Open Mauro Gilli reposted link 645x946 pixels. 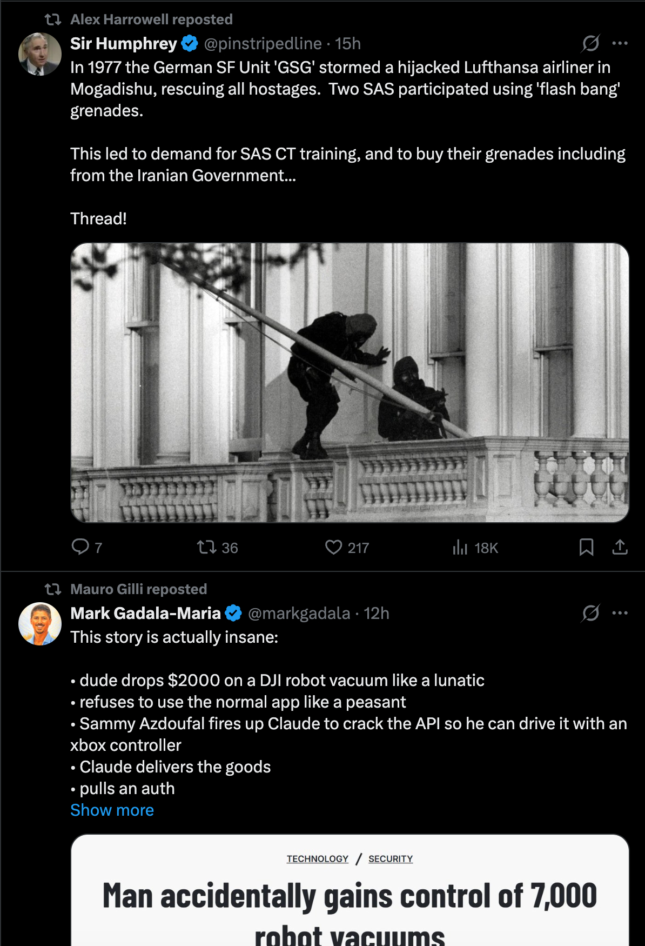[x=138, y=589]
